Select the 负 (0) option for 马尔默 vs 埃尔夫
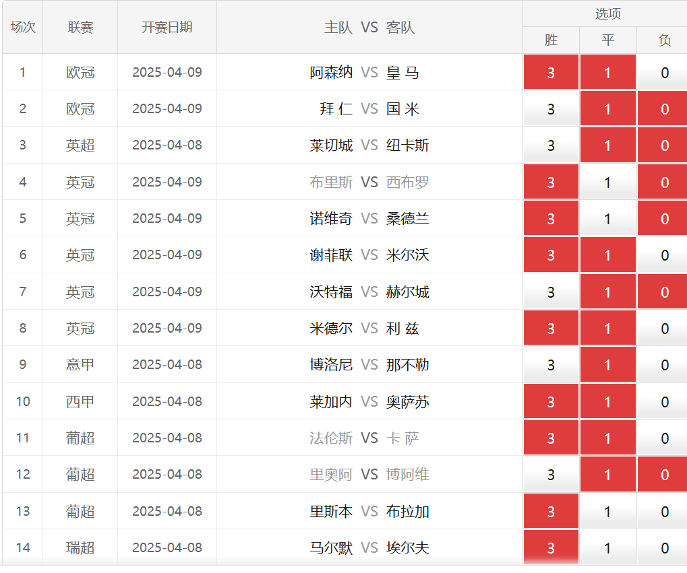 coord(664,547)
